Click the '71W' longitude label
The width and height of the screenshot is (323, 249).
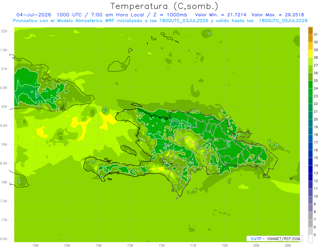pos(193,246)
